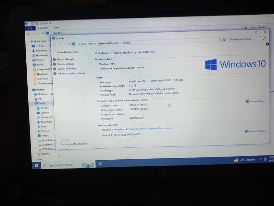Open Advanced system settings
This screenshot has height=206, width=274.
tap(71, 73)
